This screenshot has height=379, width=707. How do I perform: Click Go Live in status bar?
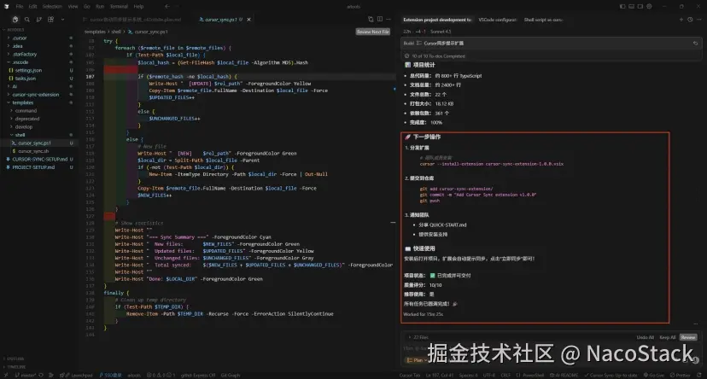654,375
